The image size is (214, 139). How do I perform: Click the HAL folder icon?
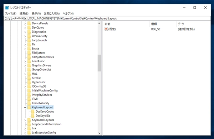(x=29, y=74)
